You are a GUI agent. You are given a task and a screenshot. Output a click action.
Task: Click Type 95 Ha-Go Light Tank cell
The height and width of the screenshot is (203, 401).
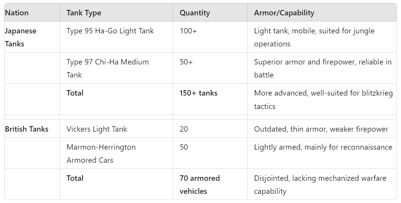pos(116,37)
